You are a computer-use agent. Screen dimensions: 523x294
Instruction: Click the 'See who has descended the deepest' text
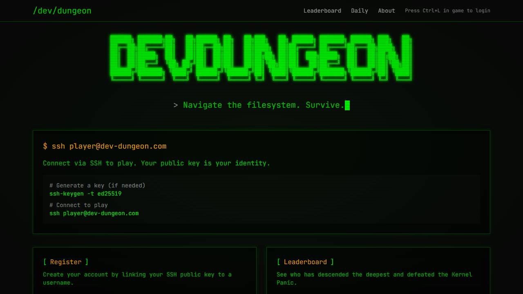[x=374, y=278]
